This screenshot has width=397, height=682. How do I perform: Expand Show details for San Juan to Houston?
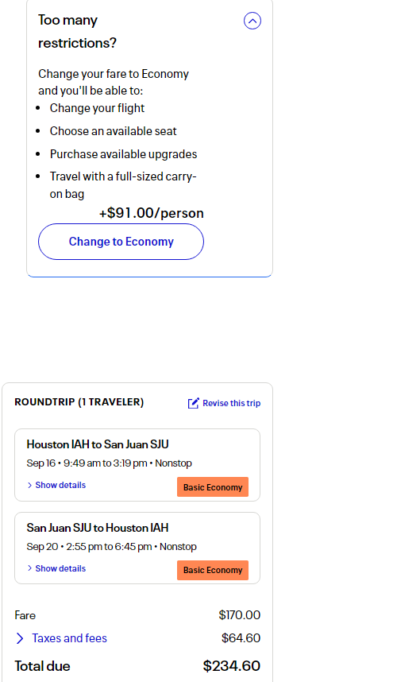56,568
